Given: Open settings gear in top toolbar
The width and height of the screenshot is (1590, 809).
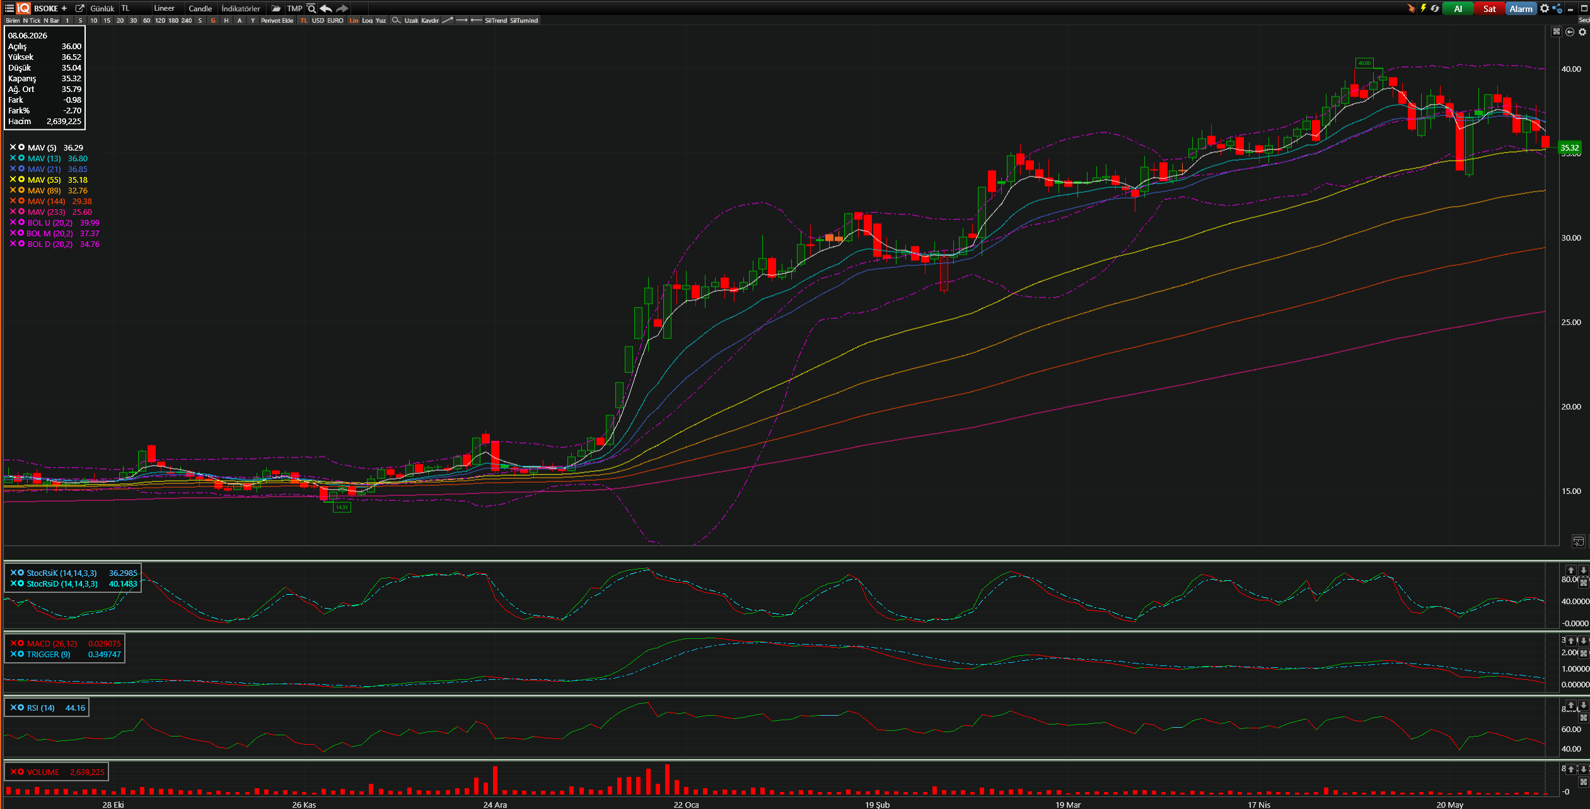Looking at the screenshot, I should pyautogui.click(x=1545, y=8).
